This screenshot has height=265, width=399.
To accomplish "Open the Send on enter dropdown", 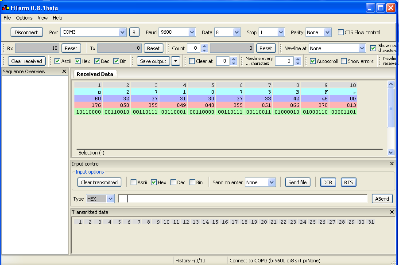I will 272,182.
